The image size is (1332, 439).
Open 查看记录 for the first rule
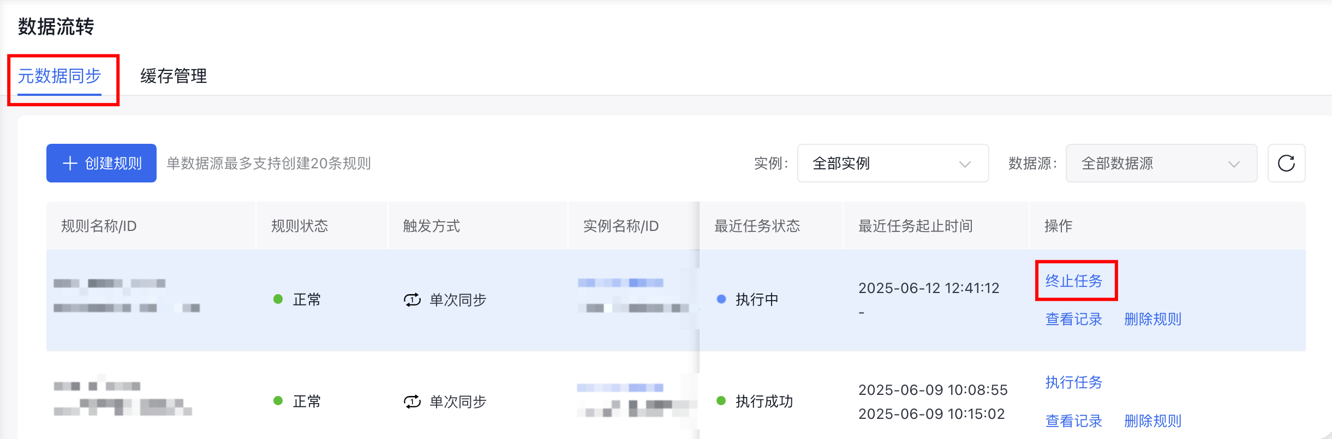[1074, 319]
